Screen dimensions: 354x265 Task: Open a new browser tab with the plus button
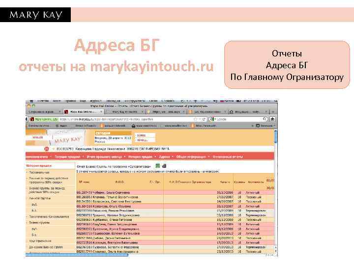tap(273, 112)
